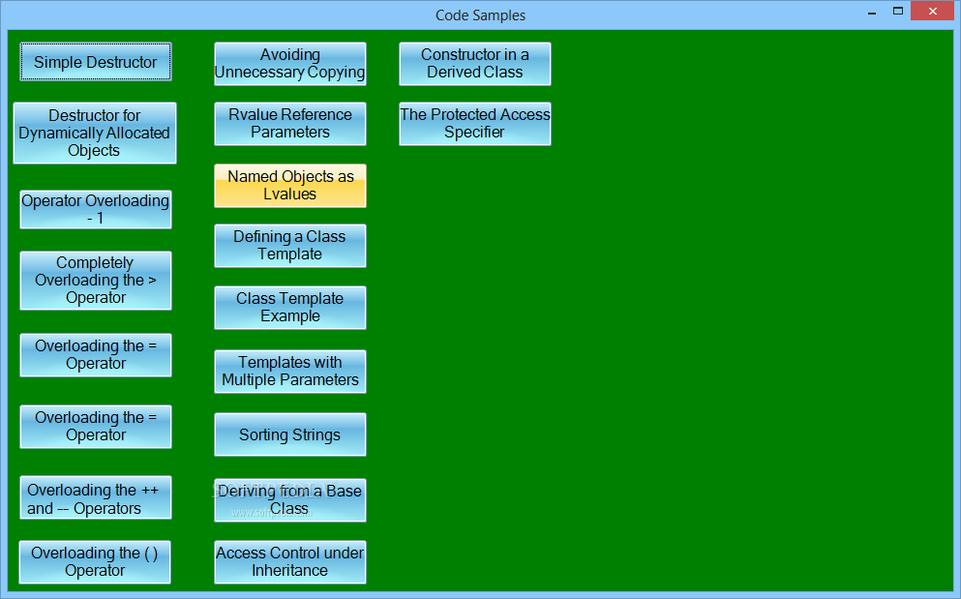Open Templates with Multiple Parameters sample
Image resolution: width=961 pixels, height=599 pixels.
click(x=290, y=372)
